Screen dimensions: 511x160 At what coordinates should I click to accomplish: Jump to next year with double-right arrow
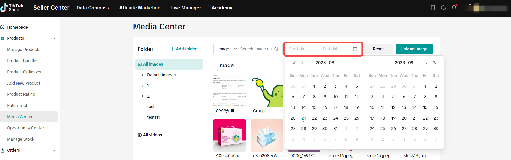tap(435, 63)
